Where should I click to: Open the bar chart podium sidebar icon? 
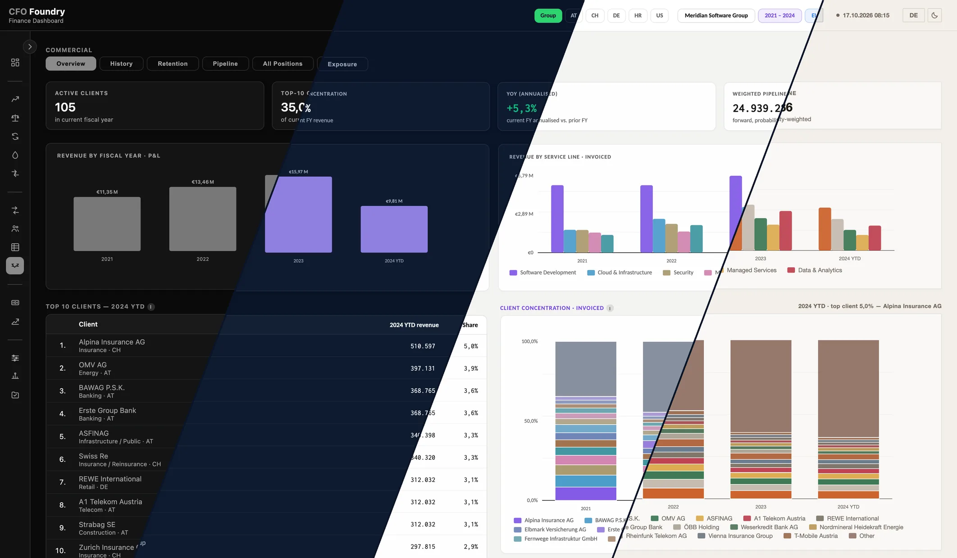click(x=15, y=376)
